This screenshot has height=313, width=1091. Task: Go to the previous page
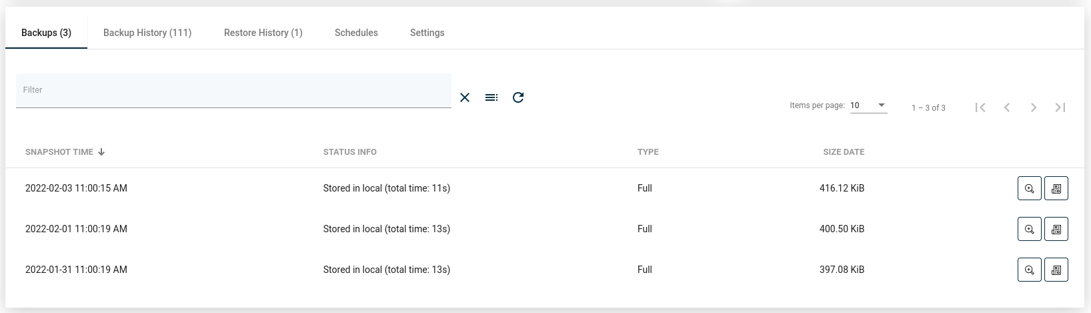pos(1007,107)
